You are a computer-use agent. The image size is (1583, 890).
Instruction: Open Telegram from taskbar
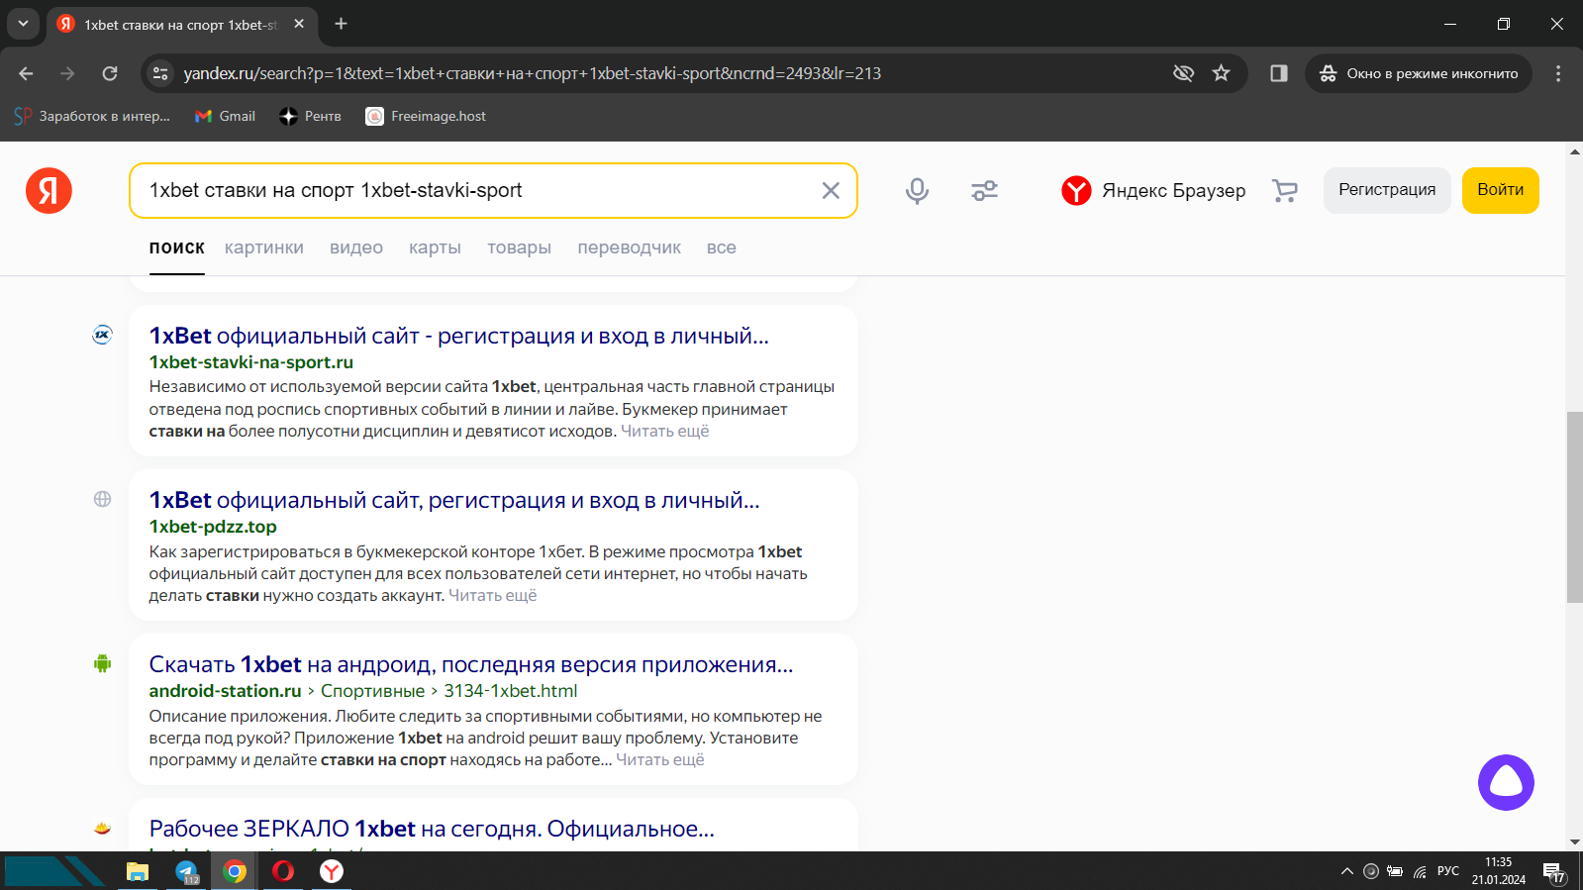pos(186,871)
